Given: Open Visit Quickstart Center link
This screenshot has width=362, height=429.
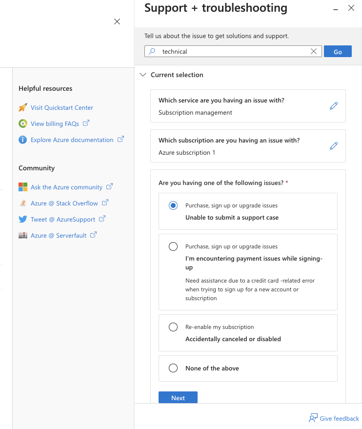Looking at the screenshot, I should point(62,107).
